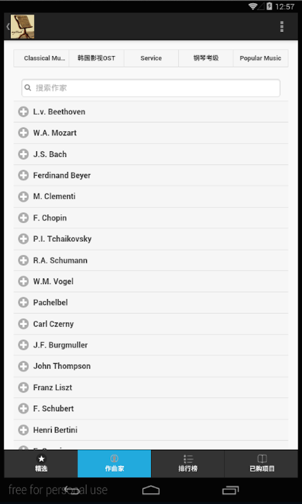
Task: Tap the back chevron beside app logo
Action: (x=8, y=26)
